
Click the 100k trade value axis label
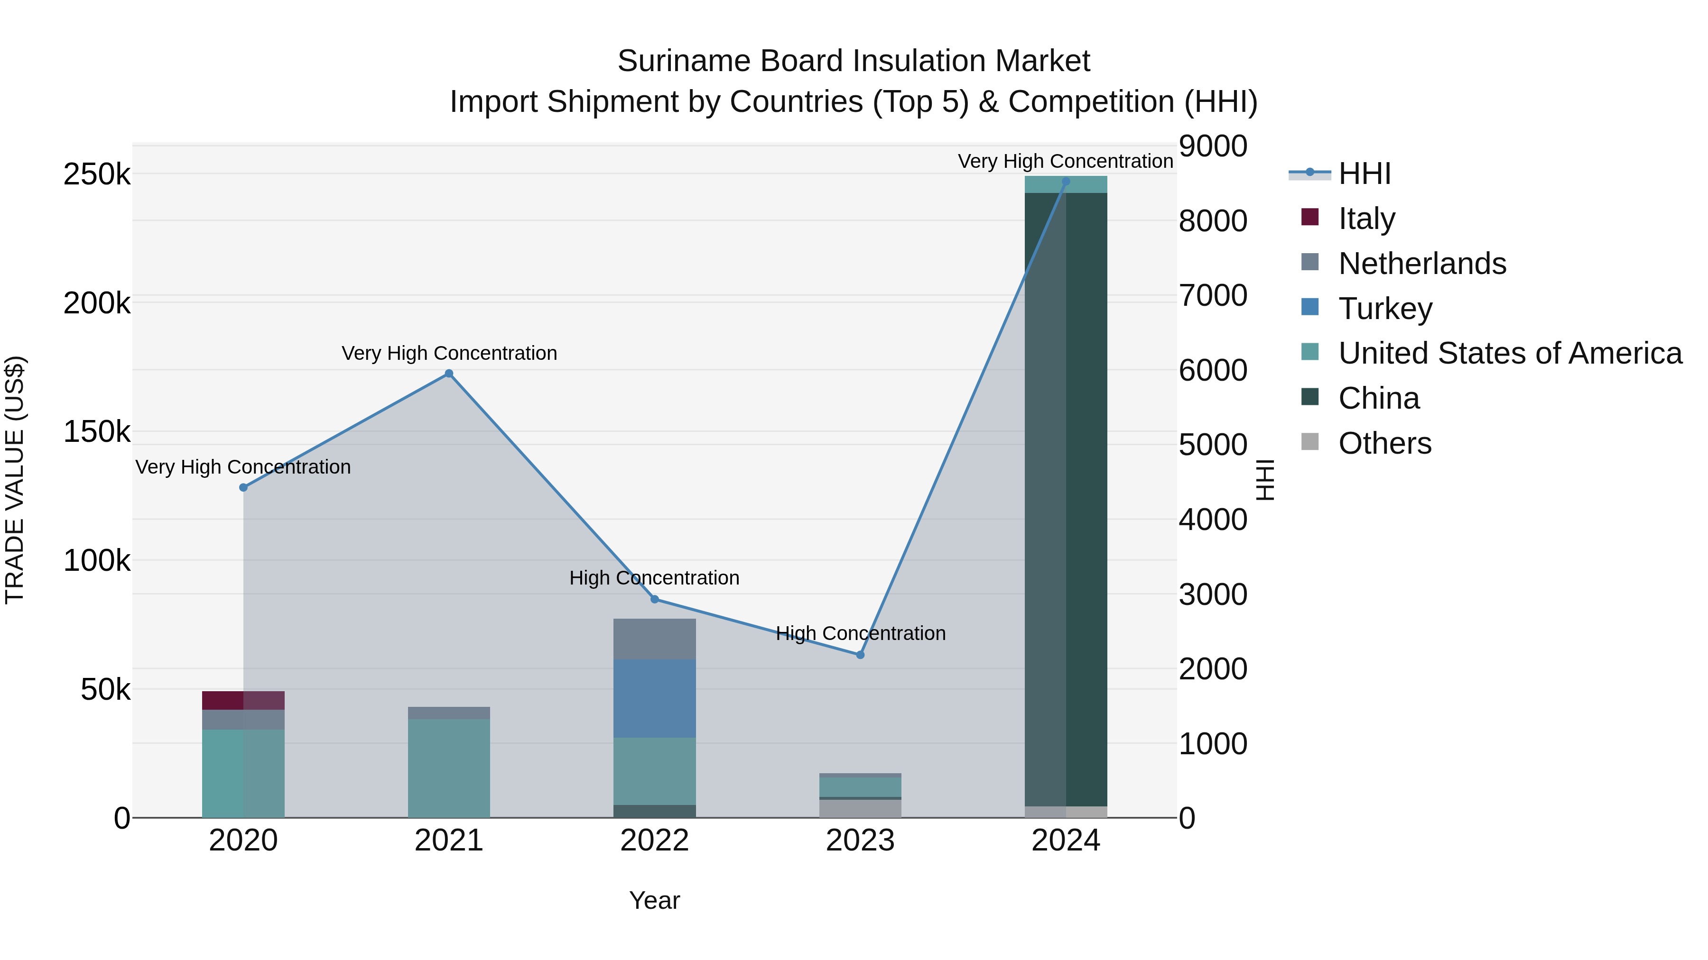pos(97,561)
